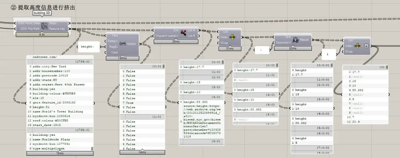Click the Separators input of Text Split
Viewport: 400px width, 158px height.
tap(283, 43)
